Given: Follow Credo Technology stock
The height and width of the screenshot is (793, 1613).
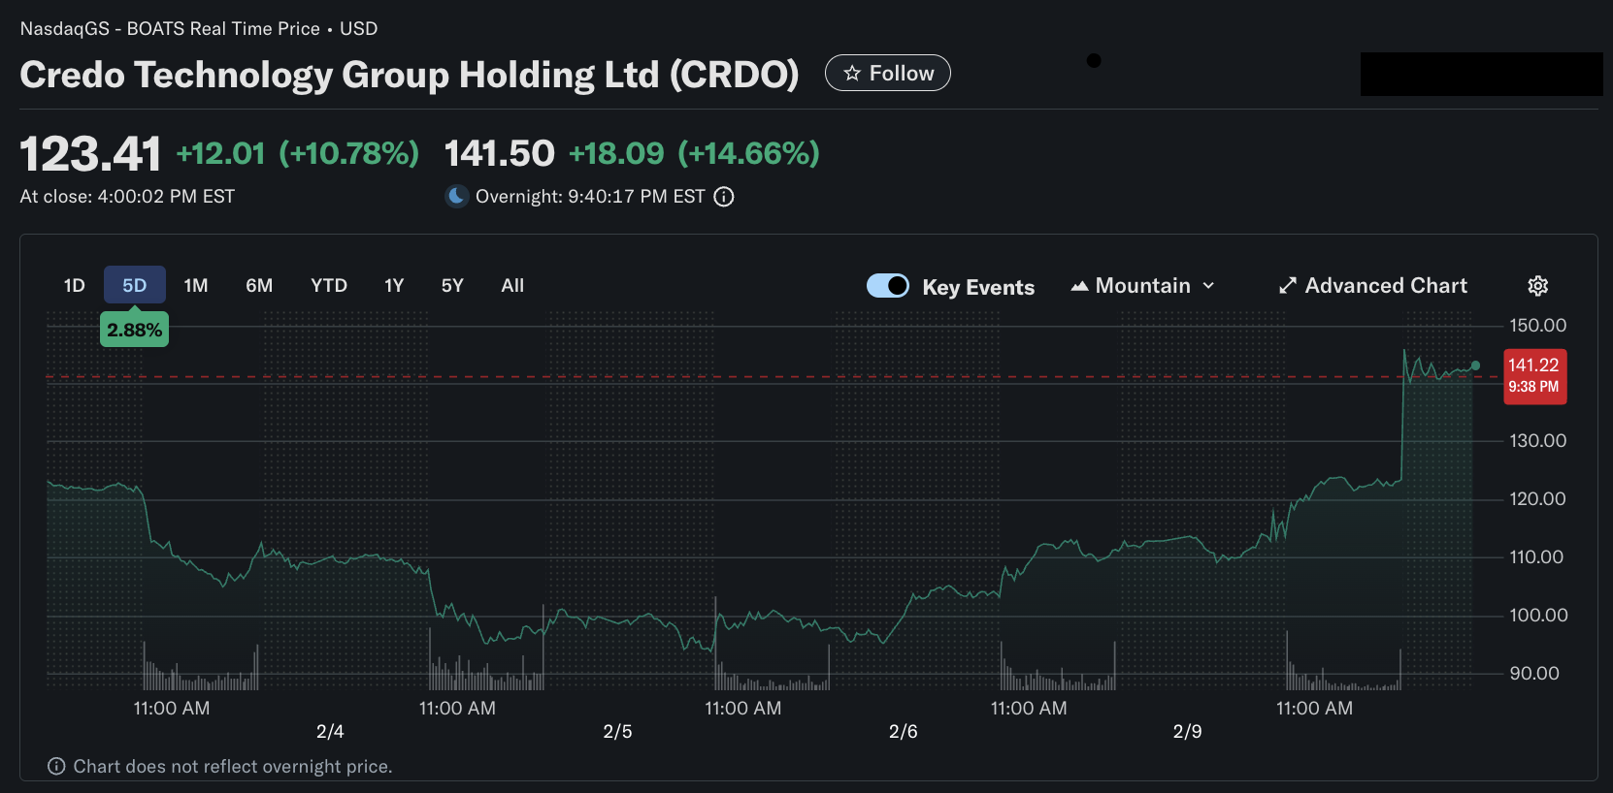Looking at the screenshot, I should point(887,74).
